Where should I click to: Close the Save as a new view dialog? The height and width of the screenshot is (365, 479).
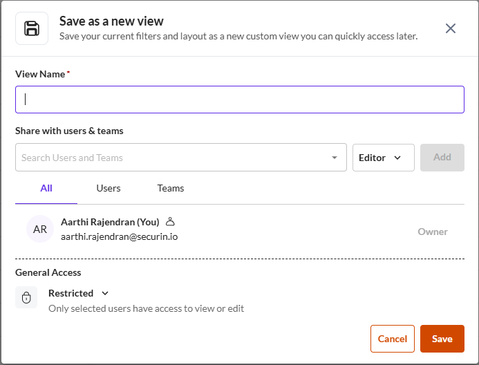pos(450,28)
